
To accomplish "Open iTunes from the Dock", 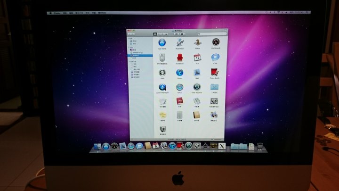I will 172,146.
